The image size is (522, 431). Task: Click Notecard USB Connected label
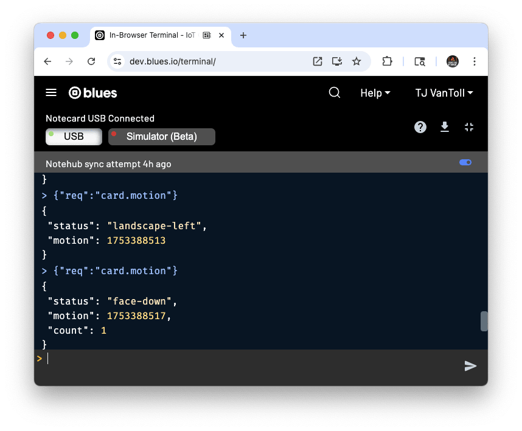100,119
